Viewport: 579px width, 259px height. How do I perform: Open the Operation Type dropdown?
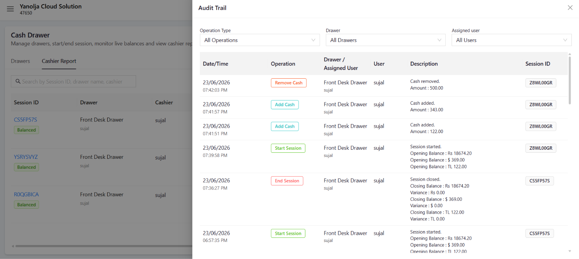[260, 40]
